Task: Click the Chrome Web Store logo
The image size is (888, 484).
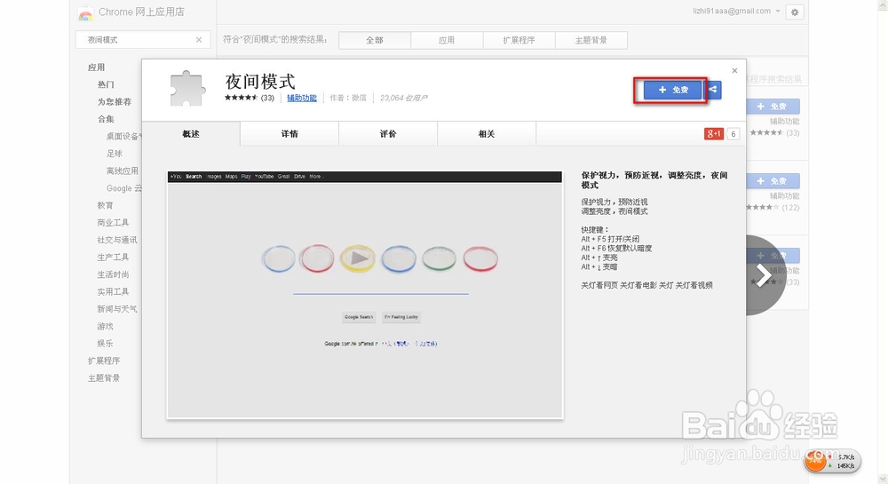Action: [x=85, y=13]
